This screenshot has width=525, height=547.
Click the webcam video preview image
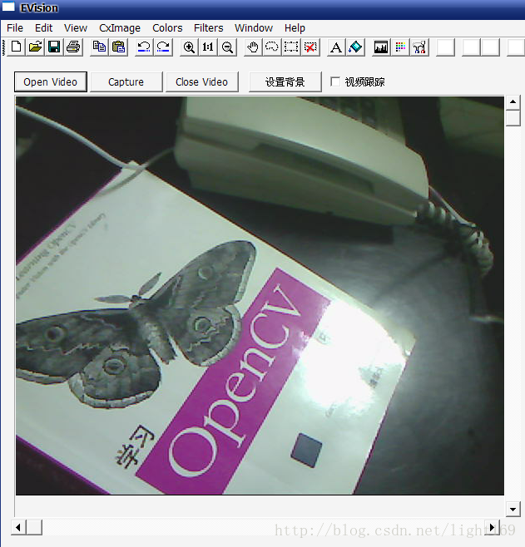(x=260, y=296)
